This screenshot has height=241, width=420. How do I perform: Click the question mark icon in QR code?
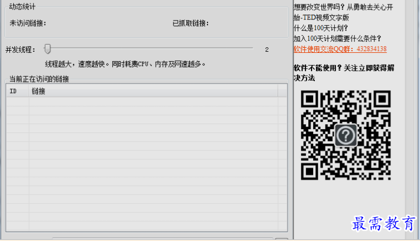(x=345, y=135)
